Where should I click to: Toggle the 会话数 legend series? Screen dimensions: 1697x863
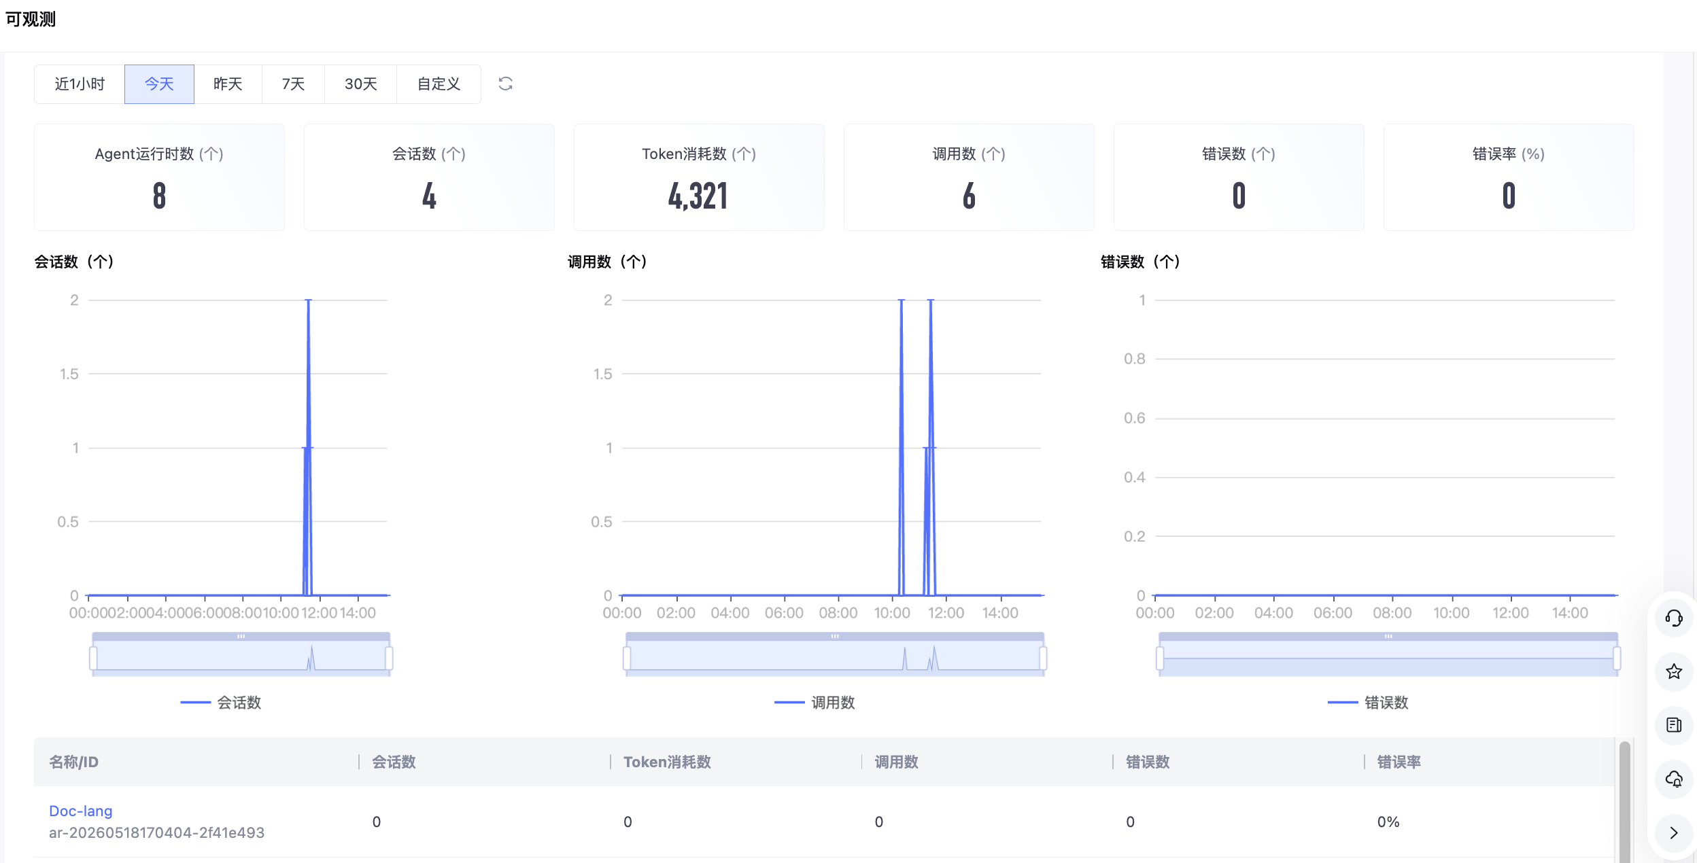pyautogui.click(x=221, y=703)
